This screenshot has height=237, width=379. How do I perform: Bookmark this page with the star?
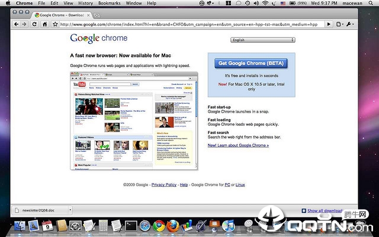click(x=55, y=24)
